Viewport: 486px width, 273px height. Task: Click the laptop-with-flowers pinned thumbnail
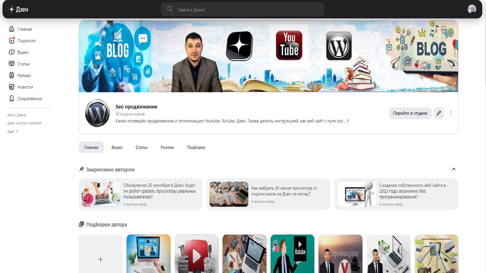pos(101,194)
